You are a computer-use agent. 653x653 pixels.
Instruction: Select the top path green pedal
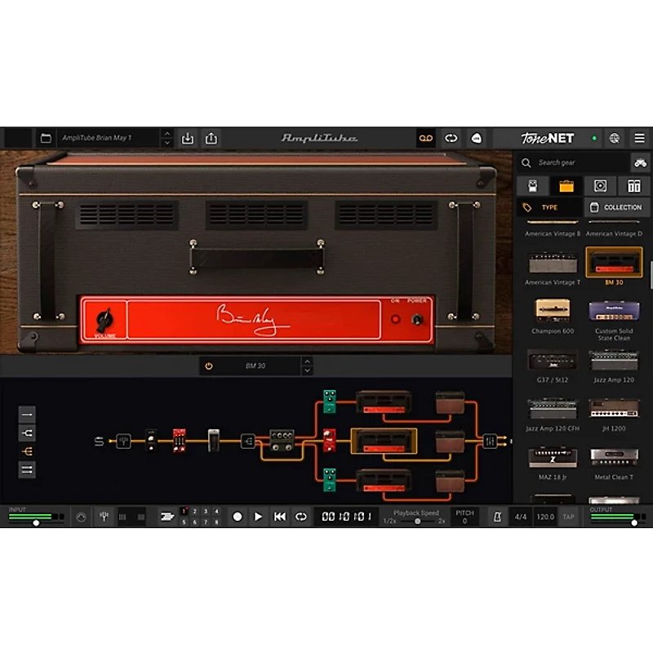[x=330, y=402]
